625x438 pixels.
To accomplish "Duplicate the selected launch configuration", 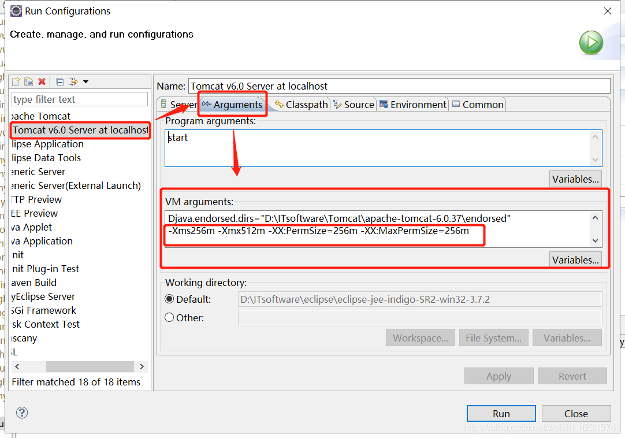I will point(28,81).
